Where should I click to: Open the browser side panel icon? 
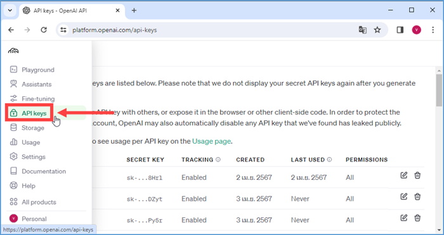[x=400, y=30]
